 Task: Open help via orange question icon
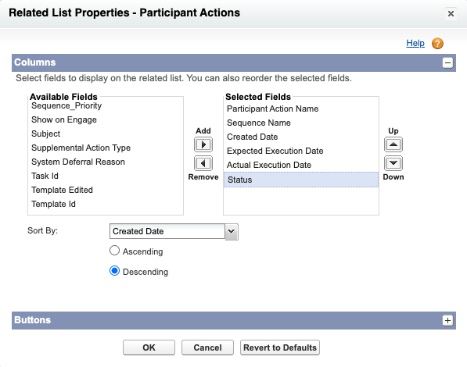click(437, 44)
